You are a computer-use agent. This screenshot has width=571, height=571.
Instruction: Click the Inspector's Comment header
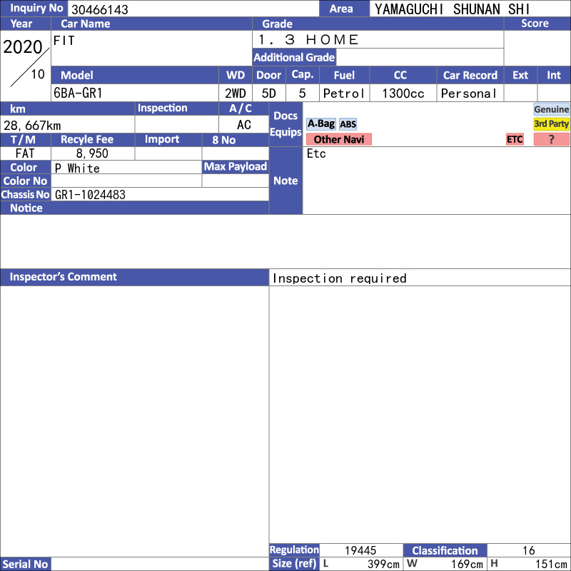coord(134,277)
